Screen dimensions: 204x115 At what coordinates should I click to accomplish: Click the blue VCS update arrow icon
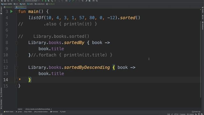click(x=70, y=1)
